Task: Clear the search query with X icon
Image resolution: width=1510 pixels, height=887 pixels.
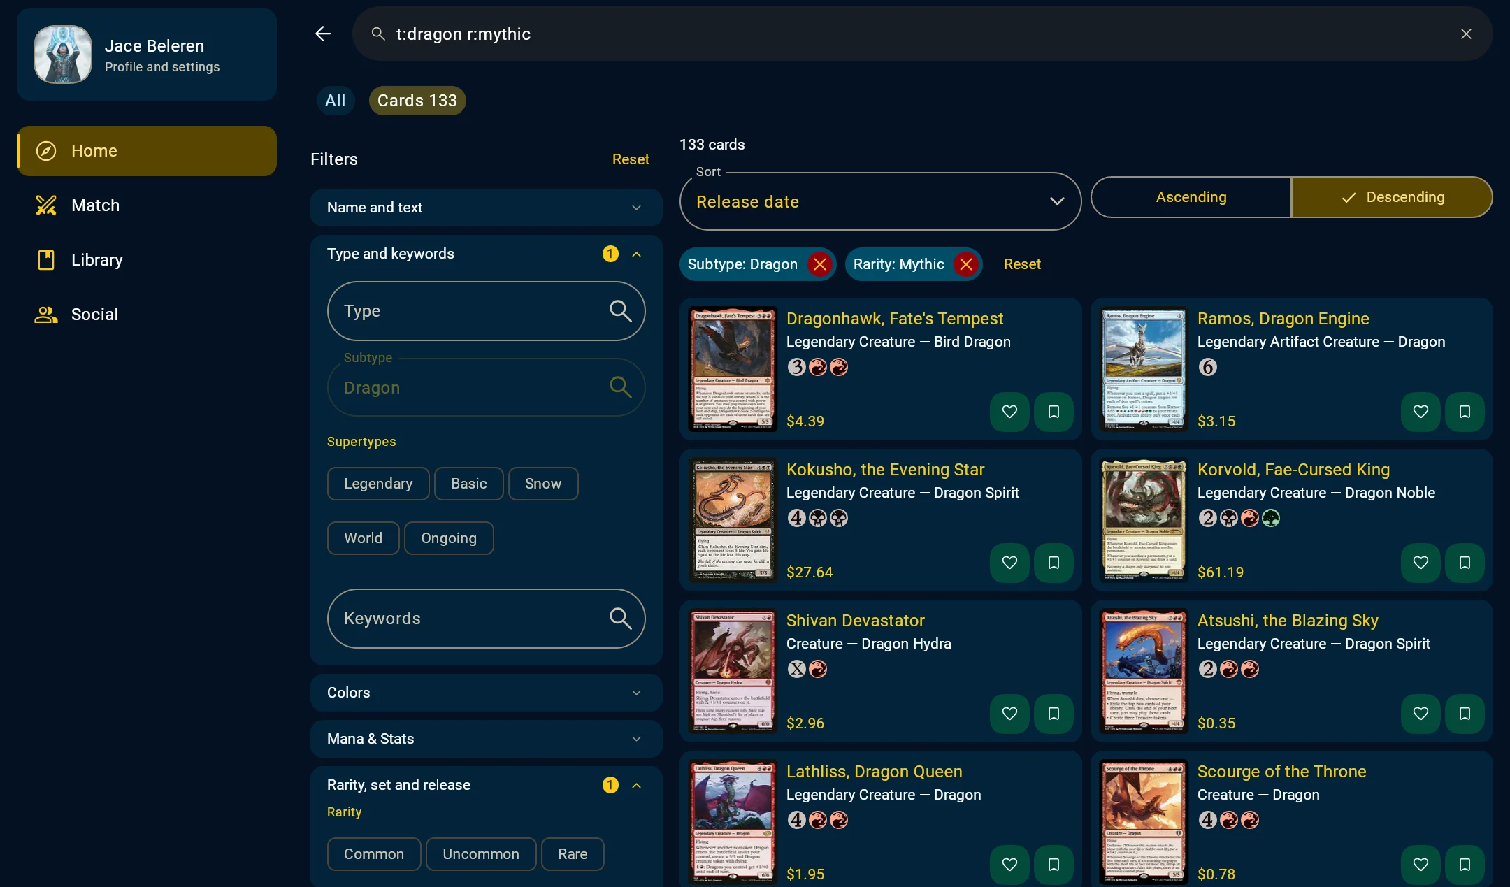Action: [x=1466, y=34]
